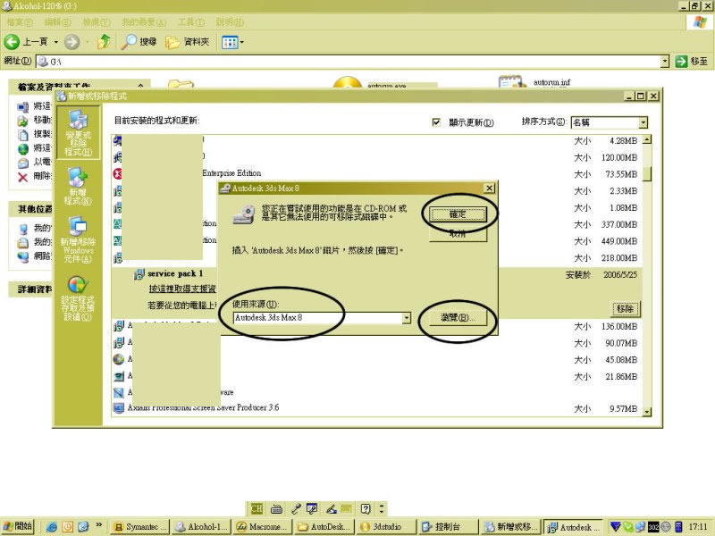The width and height of the screenshot is (715, 536).
Task: Expand the 使用來源 source dropdown arrow
Action: coord(407,318)
